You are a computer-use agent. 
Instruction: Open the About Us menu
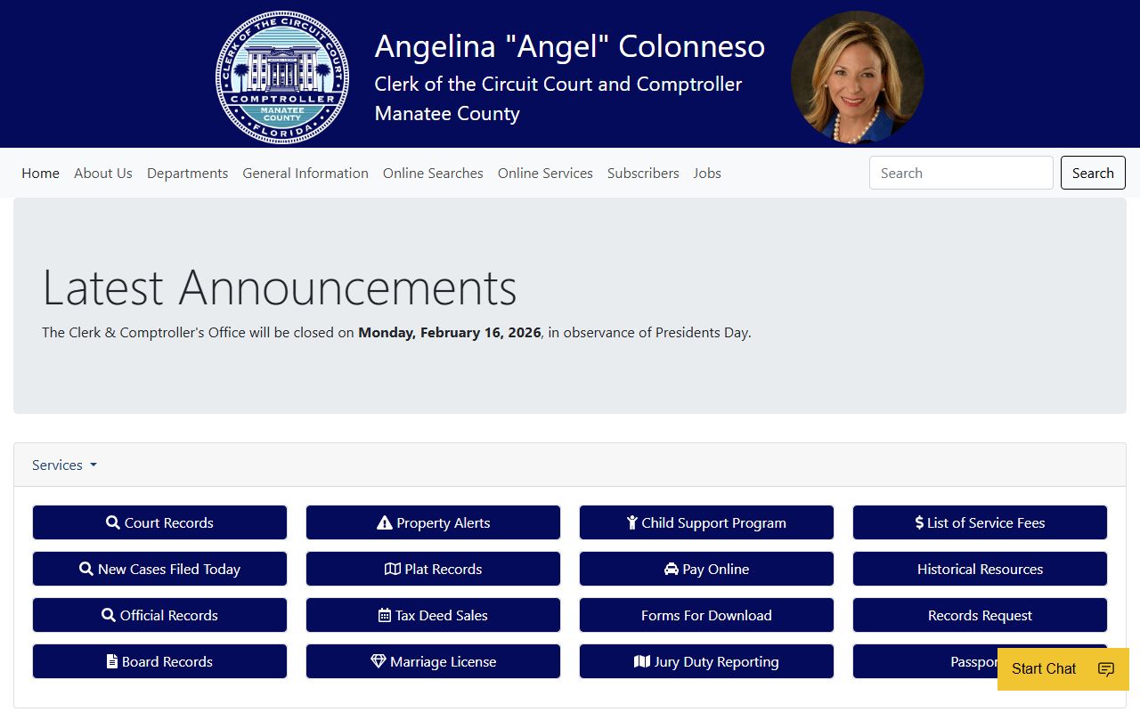click(x=103, y=173)
